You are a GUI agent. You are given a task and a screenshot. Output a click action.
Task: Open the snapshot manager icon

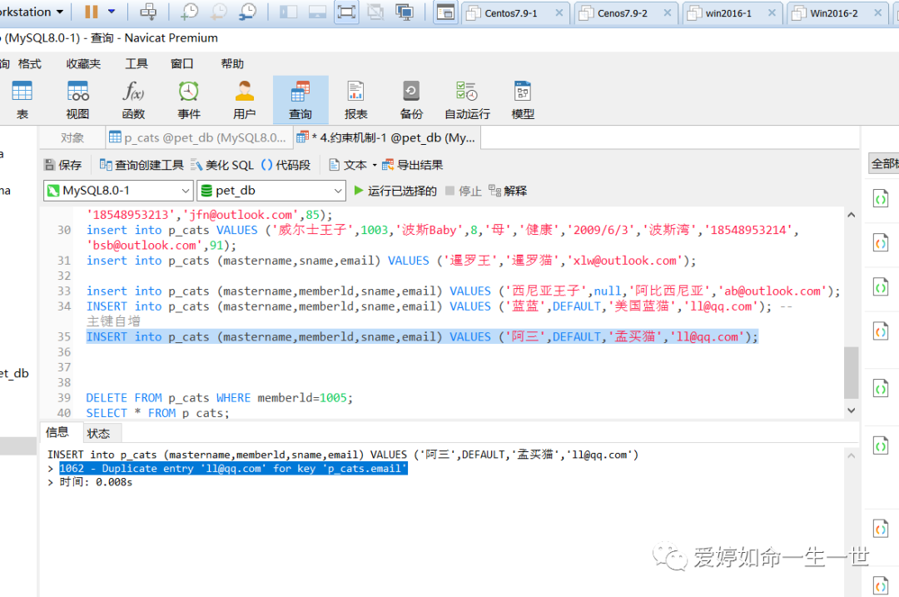(248, 12)
